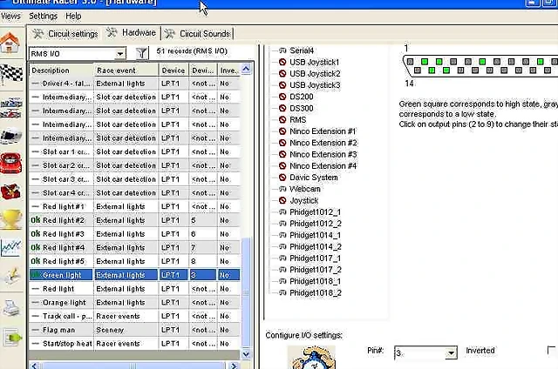
Task: Click the funnel filter icon
Action: click(x=141, y=53)
